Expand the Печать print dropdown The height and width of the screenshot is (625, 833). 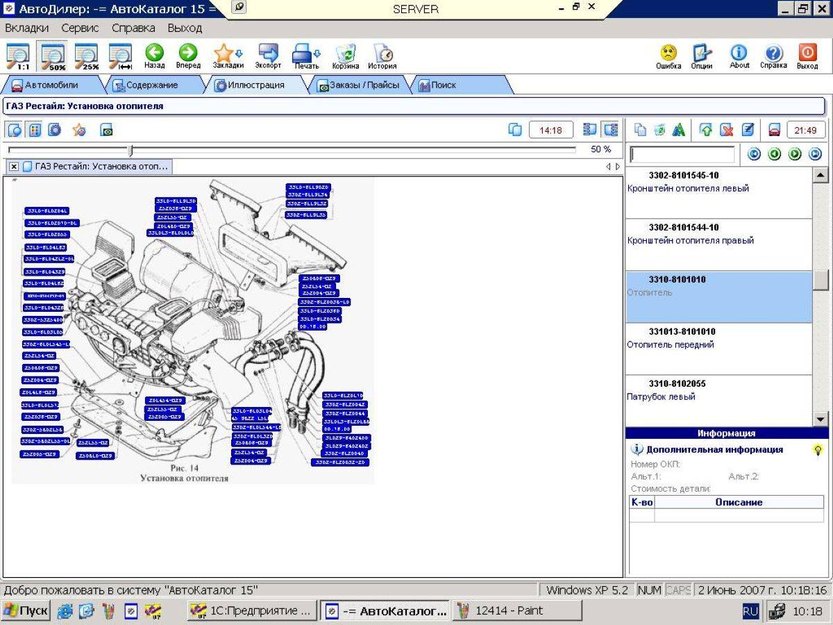coord(318,53)
